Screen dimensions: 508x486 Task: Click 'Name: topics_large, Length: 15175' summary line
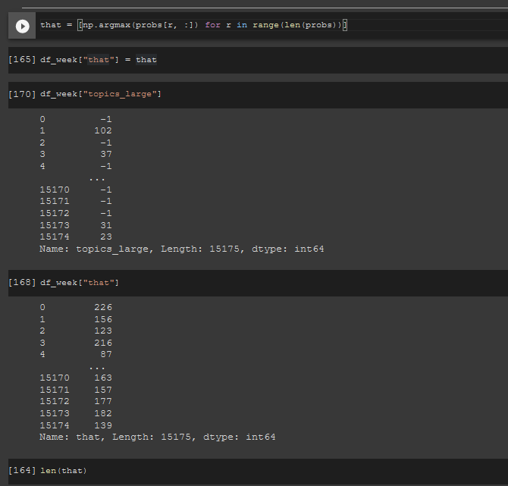182,249
